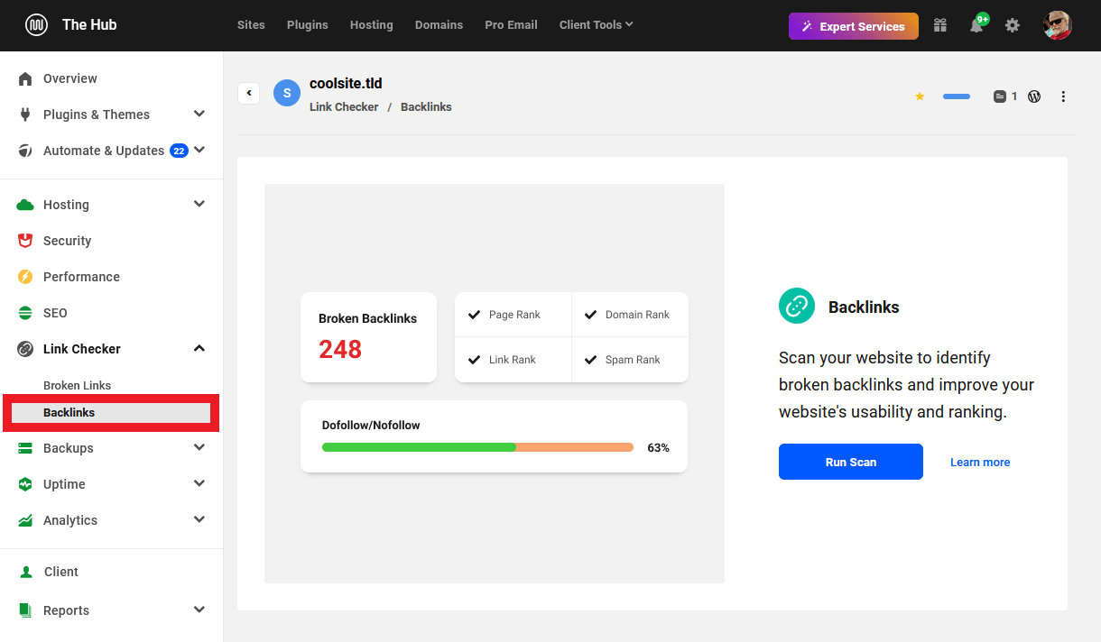Disable the Spam Rank option
The width and height of the screenshot is (1101, 642).
pyautogui.click(x=591, y=360)
